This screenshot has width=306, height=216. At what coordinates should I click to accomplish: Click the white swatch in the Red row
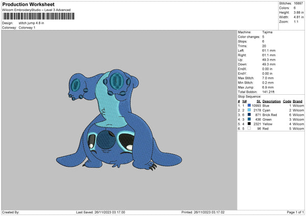(x=249, y=128)
